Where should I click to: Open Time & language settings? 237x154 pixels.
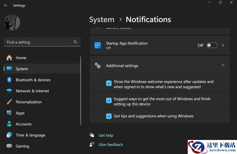pos(42,135)
